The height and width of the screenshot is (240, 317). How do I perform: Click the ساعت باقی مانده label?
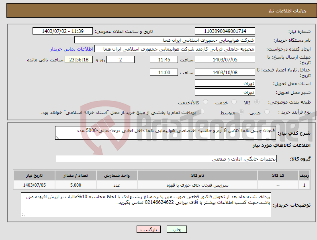pos(45,60)
